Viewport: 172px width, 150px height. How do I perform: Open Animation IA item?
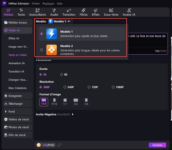pyautogui.click(x=17, y=63)
